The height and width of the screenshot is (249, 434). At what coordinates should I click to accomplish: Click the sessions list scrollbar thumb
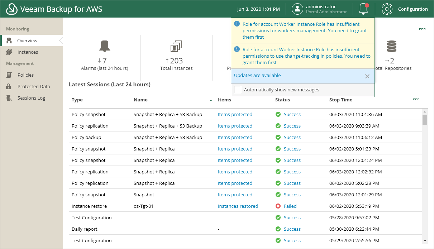tap(425, 119)
